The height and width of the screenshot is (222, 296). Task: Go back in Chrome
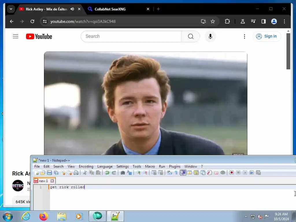[12, 21]
